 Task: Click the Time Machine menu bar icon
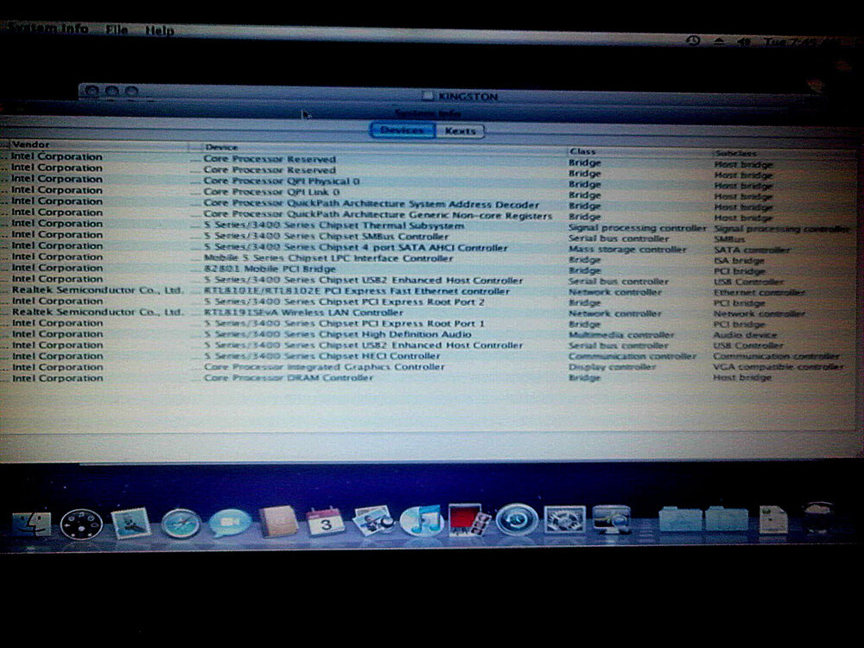(692, 41)
